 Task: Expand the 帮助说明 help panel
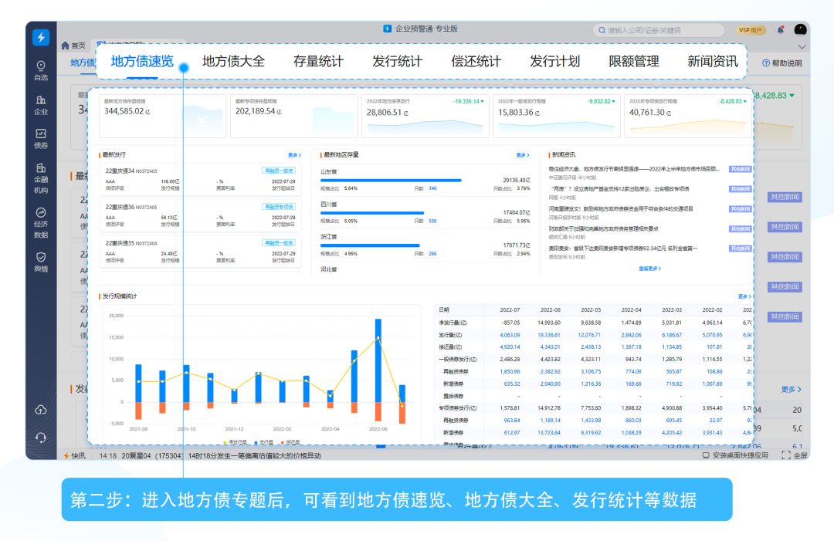(780, 62)
